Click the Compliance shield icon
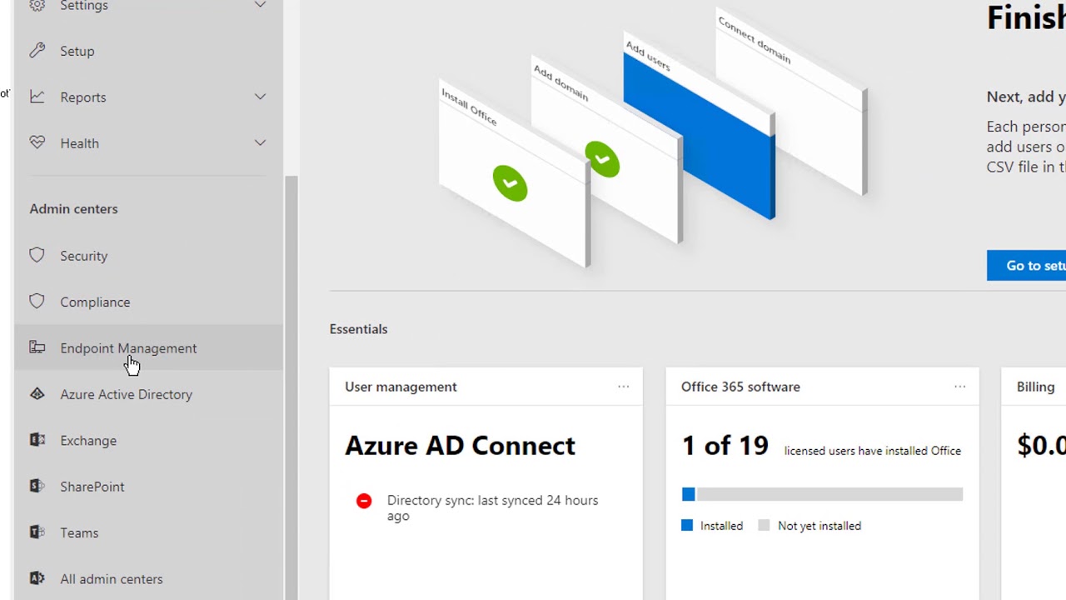Viewport: 1066px width, 600px height. click(37, 302)
